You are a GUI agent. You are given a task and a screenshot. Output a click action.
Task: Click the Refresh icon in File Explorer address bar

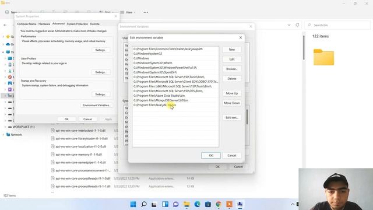(297, 25)
